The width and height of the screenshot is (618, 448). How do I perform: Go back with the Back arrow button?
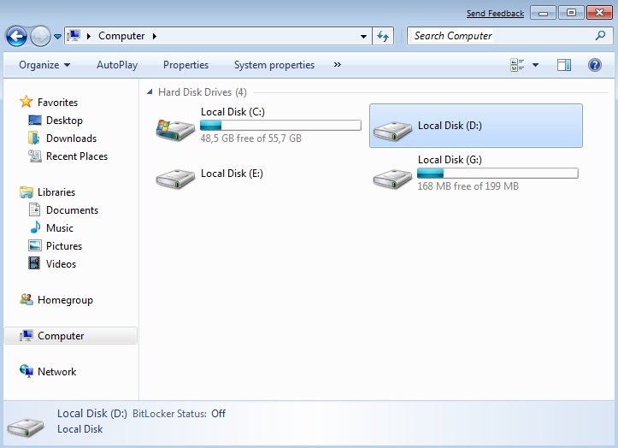[16, 36]
